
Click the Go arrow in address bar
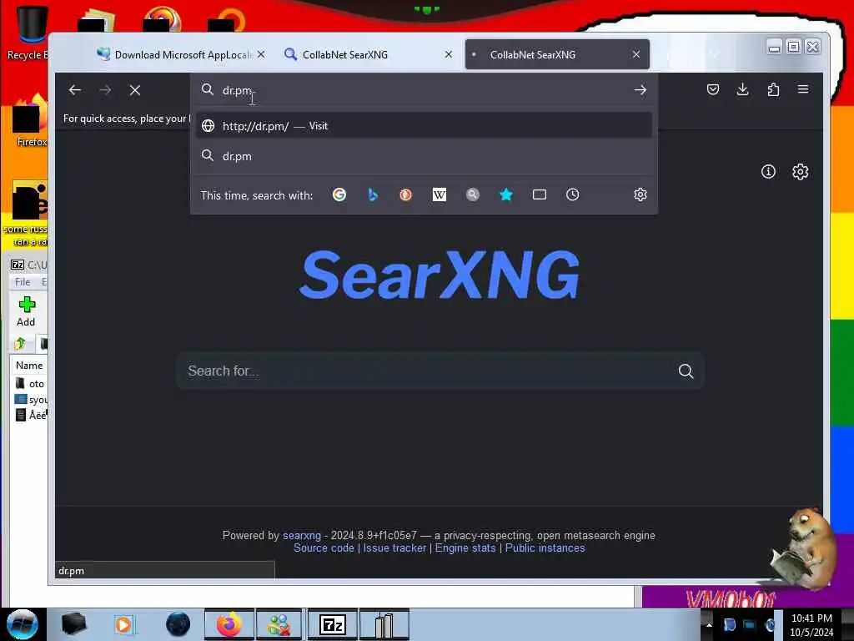click(640, 90)
